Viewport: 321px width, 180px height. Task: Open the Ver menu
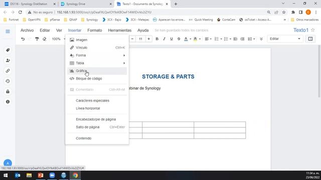pyautogui.click(x=59, y=30)
